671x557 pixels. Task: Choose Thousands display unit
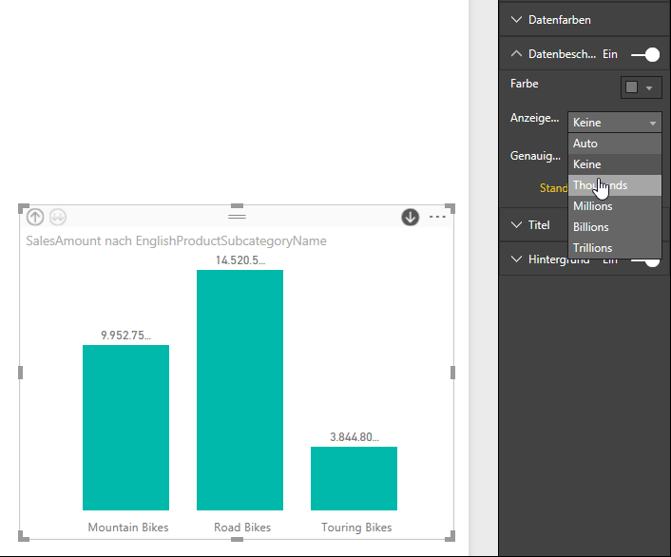pos(615,185)
